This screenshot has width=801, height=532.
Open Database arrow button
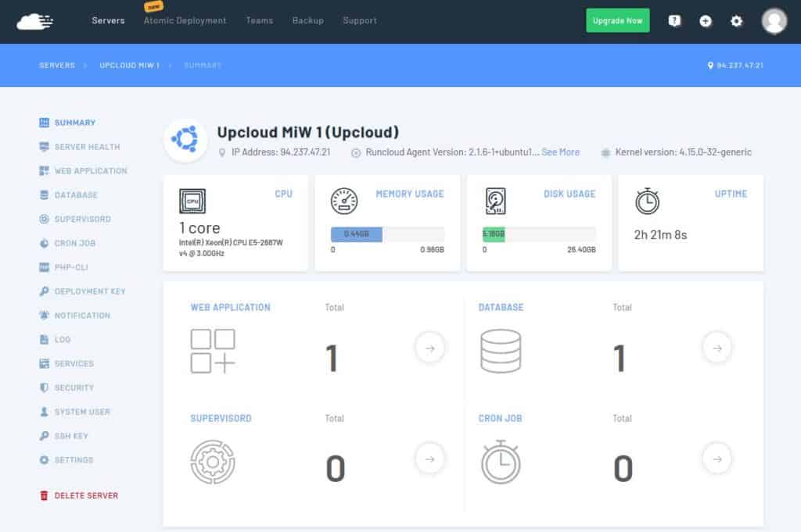(x=717, y=348)
